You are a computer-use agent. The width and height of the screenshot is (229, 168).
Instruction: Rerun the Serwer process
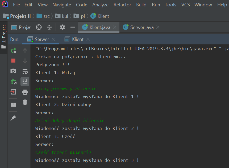(14, 51)
